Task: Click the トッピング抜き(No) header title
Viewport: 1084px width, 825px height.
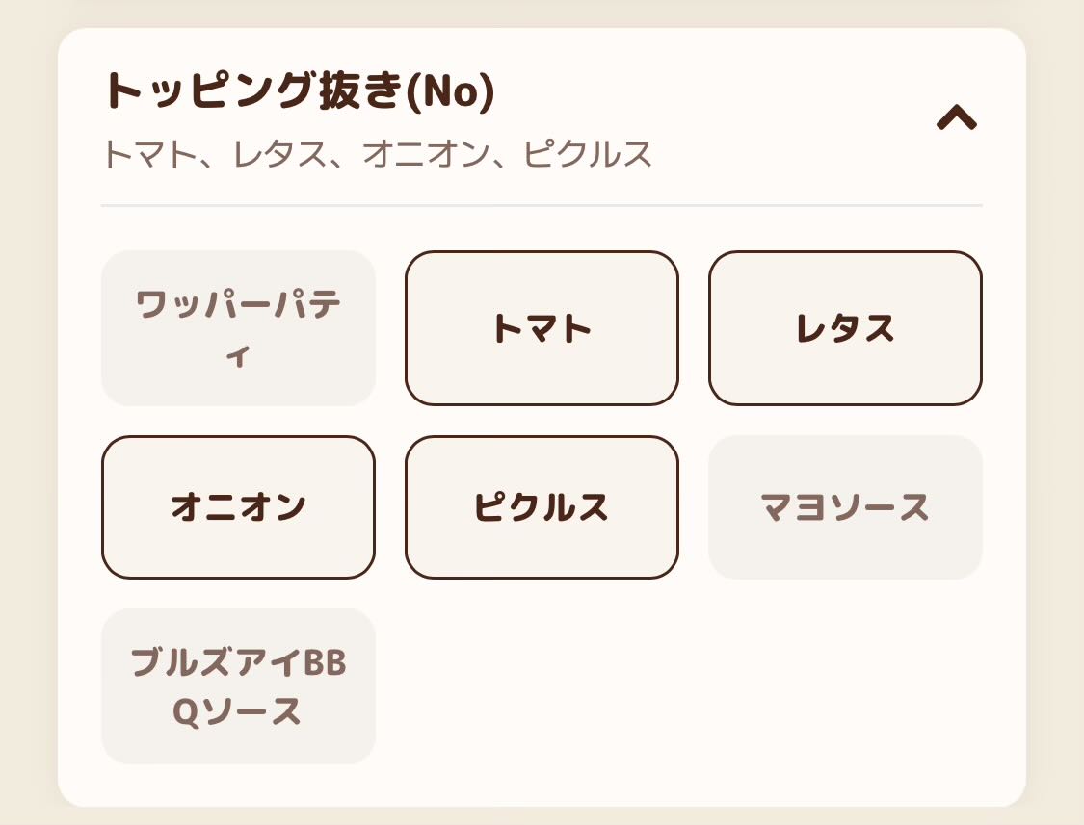Action: pos(298,92)
